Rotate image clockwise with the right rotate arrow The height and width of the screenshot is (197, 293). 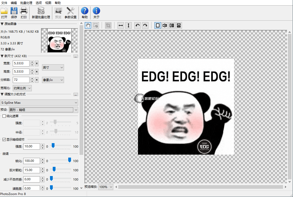point(145,25)
